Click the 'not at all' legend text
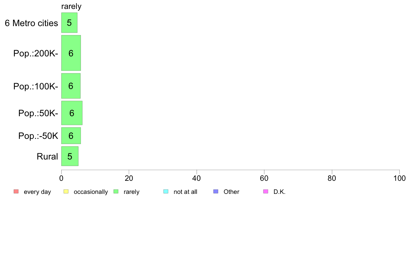Screen dimensions: 409x253 pos(185,192)
